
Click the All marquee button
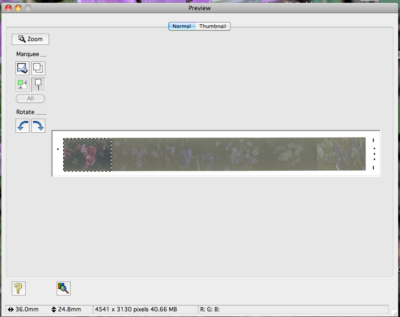pos(30,99)
